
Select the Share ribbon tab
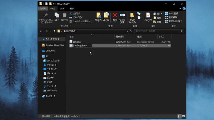(x=62, y=9)
